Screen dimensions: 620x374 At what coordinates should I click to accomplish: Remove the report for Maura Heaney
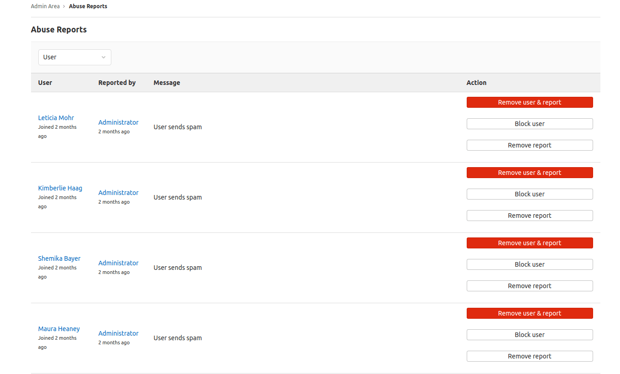529,356
